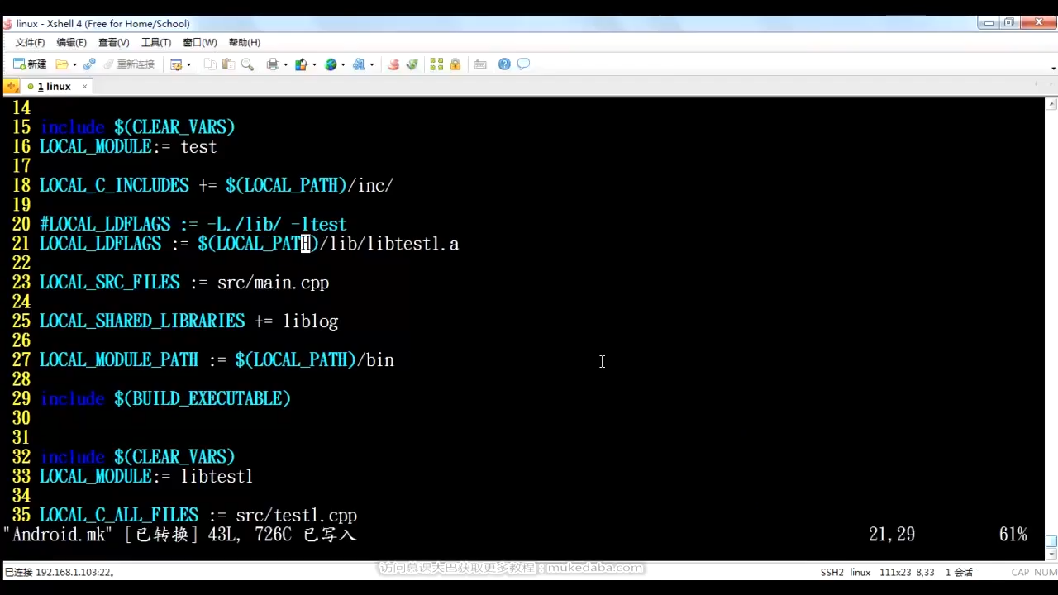
Task: Click the Paste clipboard icon
Action: [x=228, y=64]
